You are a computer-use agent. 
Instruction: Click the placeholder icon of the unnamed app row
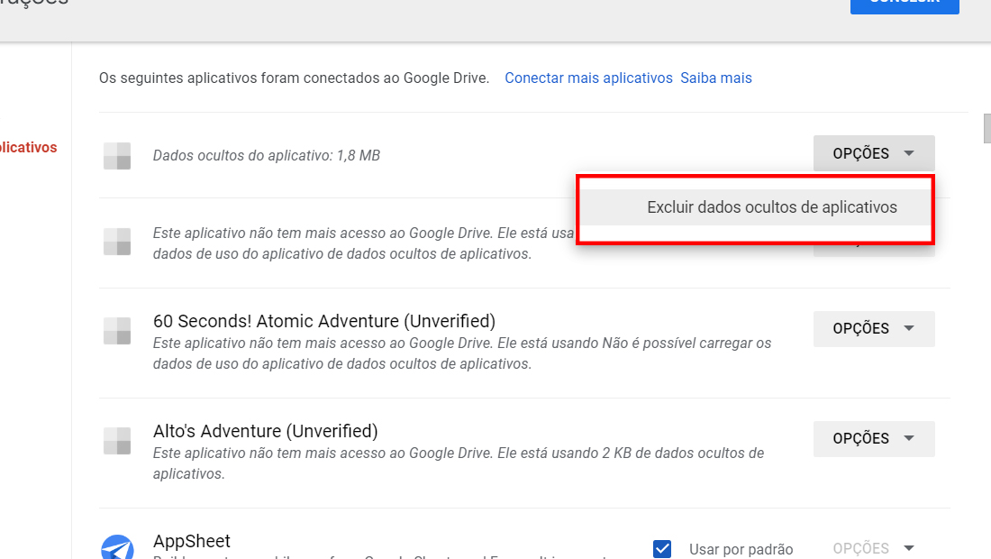[117, 242]
